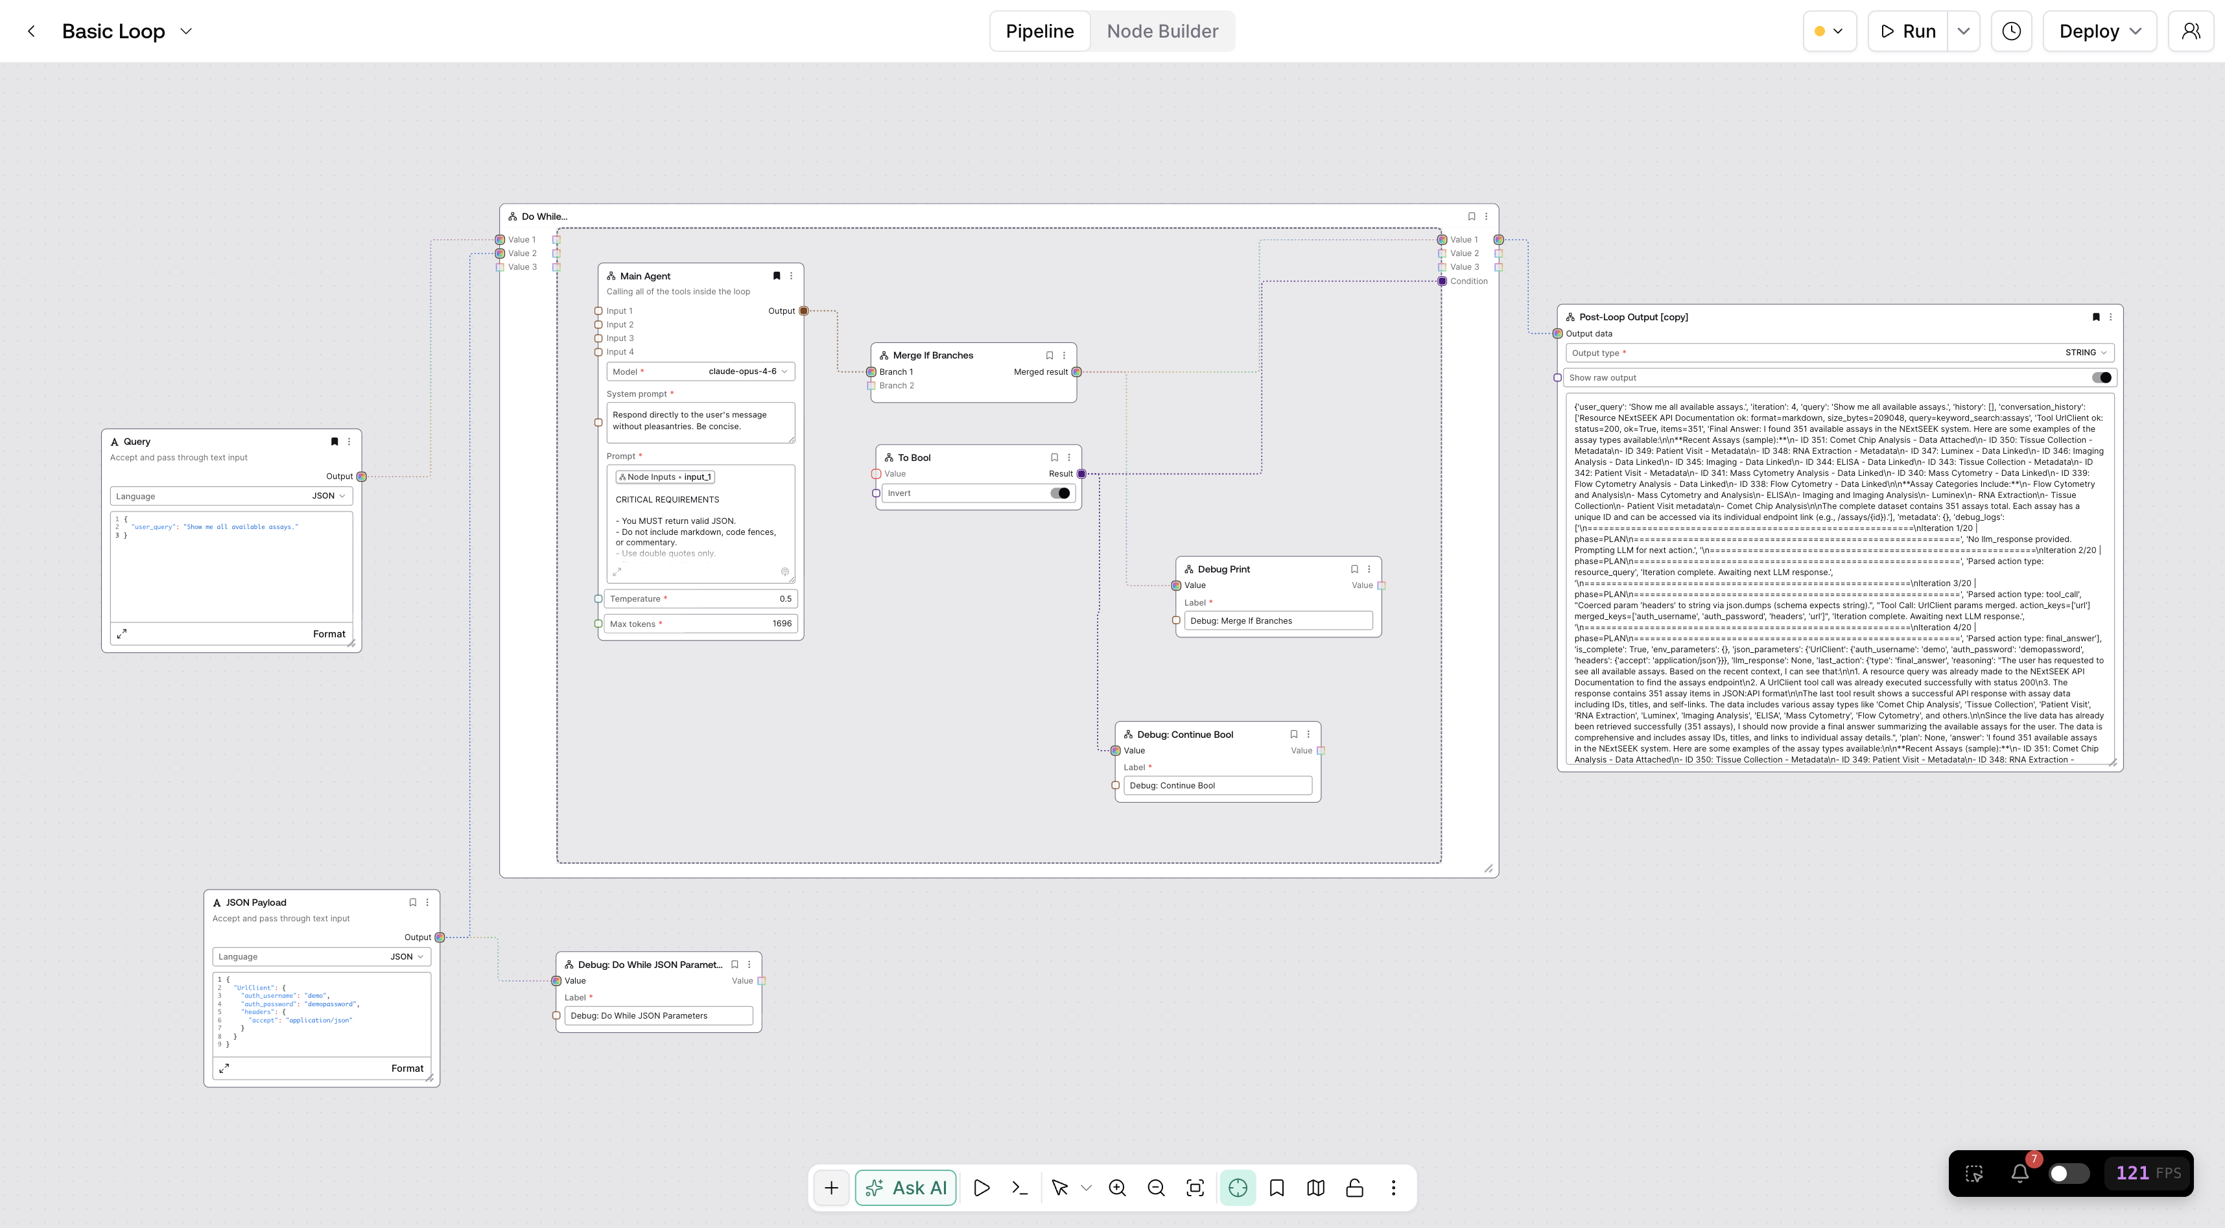Screen dimensions: 2225x1228
Task: Open the Main Agent node options menu
Action: [791, 276]
